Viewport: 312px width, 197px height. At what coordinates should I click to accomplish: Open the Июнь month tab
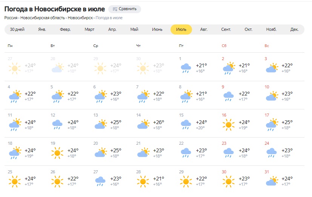(x=157, y=30)
